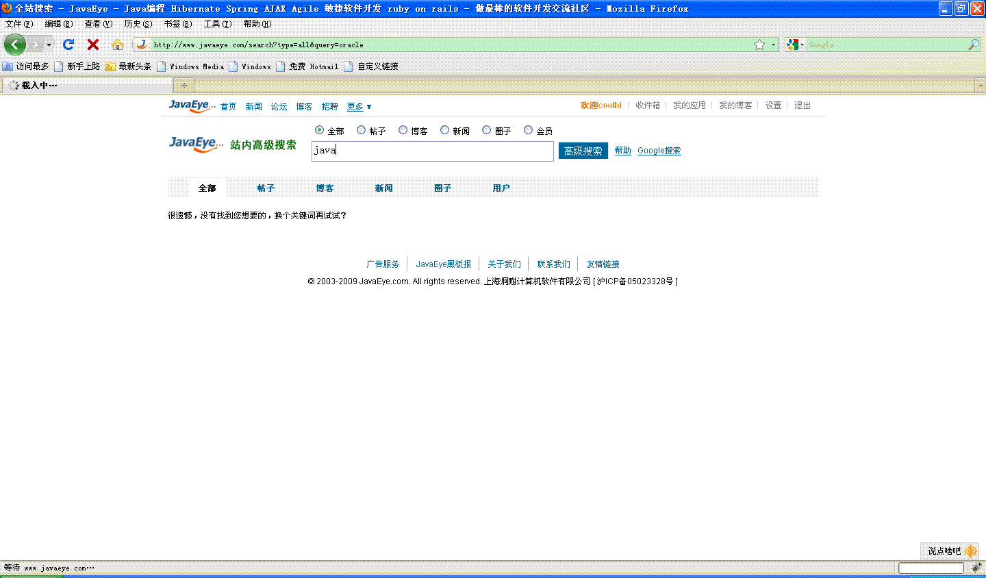
Task: Click the search box containing java
Action: point(433,151)
